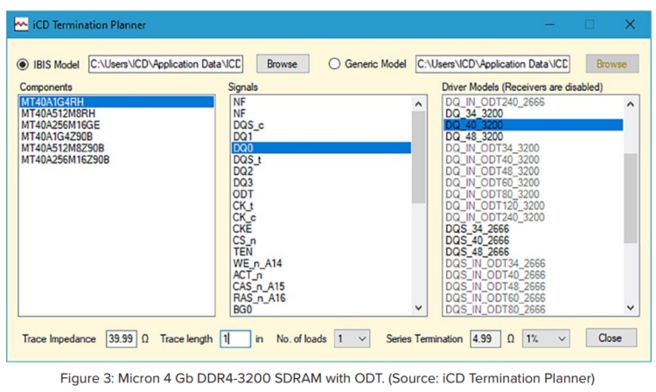The image size is (656, 392).
Task: Open the 1% tolerance dropdown
Action: tap(546, 339)
